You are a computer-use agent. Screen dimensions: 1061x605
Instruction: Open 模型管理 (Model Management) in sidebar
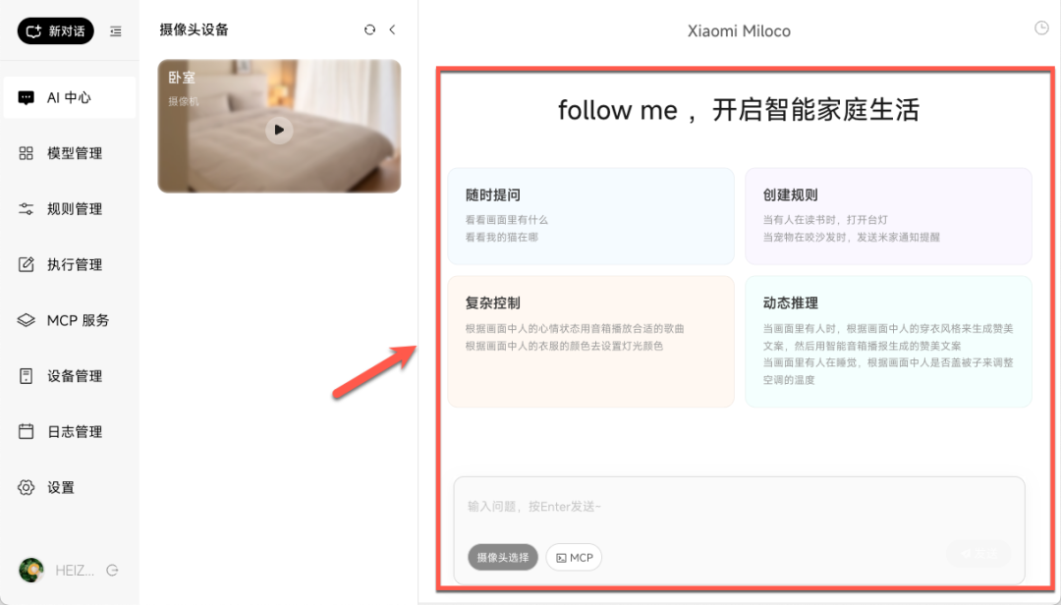click(69, 152)
